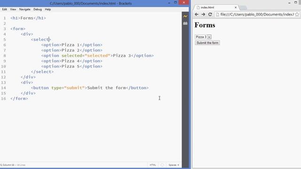Open the Edit menu in Brackets
Screen dimensions: 301x169
click(5, 9)
